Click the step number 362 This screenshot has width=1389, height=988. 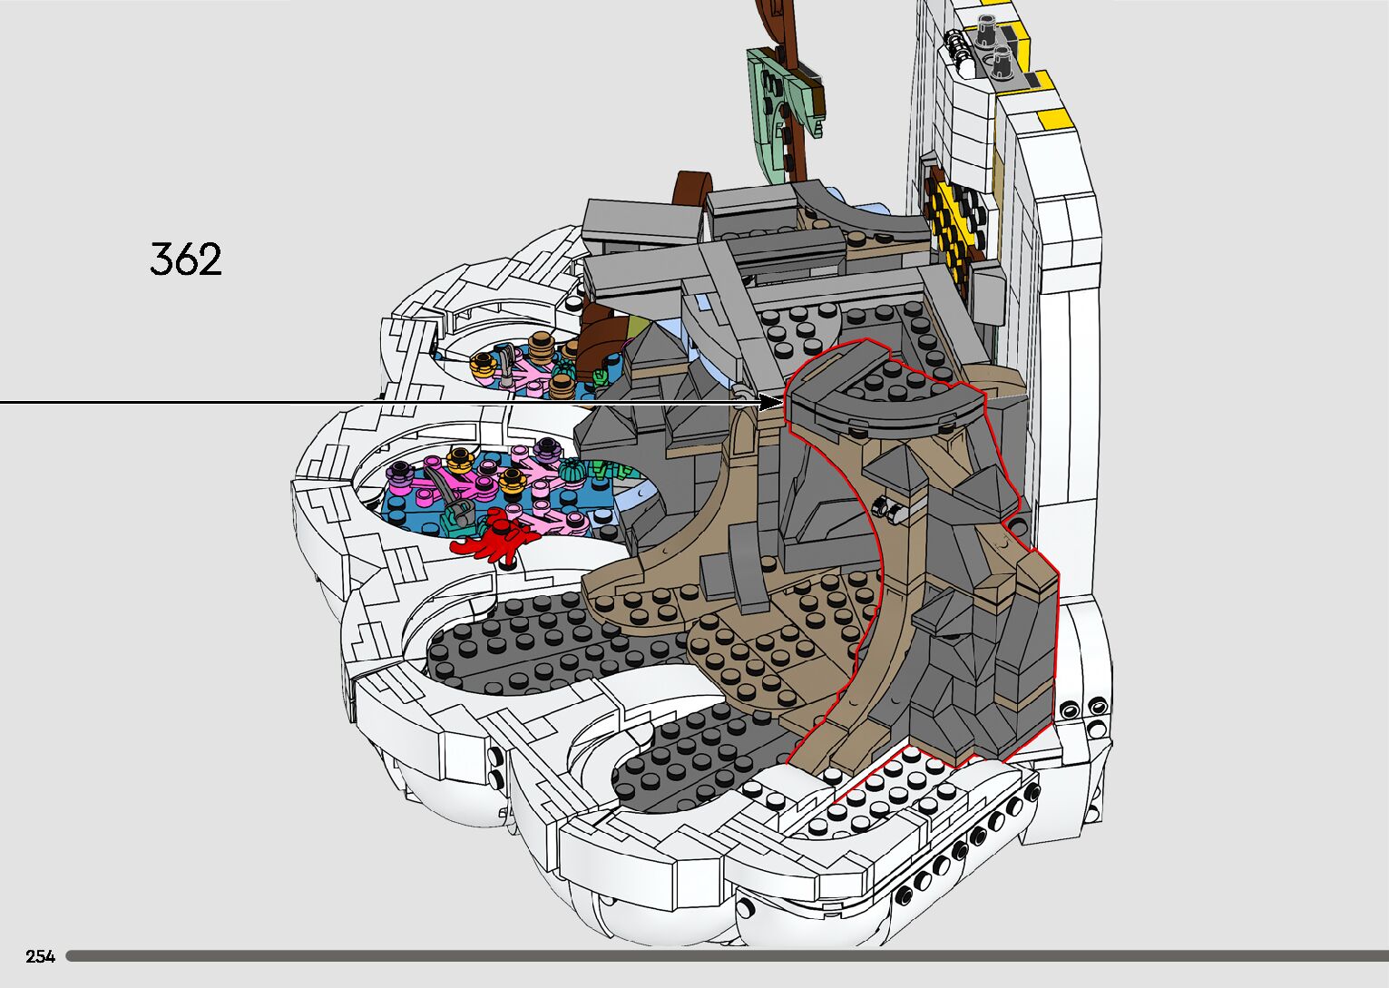coord(186,259)
